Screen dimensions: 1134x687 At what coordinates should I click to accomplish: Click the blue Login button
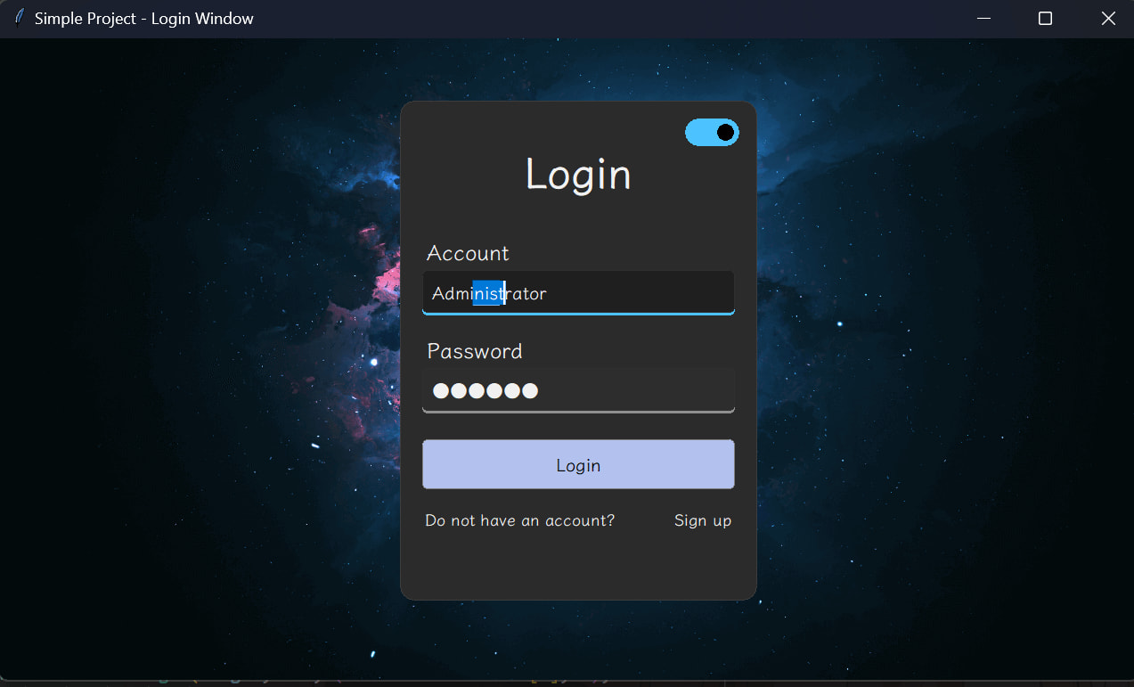click(578, 464)
